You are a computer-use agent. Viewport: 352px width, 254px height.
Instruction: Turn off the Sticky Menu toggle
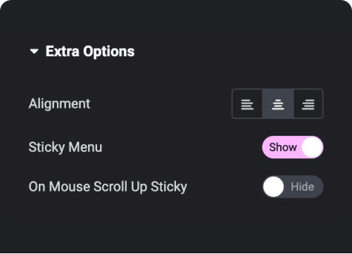click(293, 147)
